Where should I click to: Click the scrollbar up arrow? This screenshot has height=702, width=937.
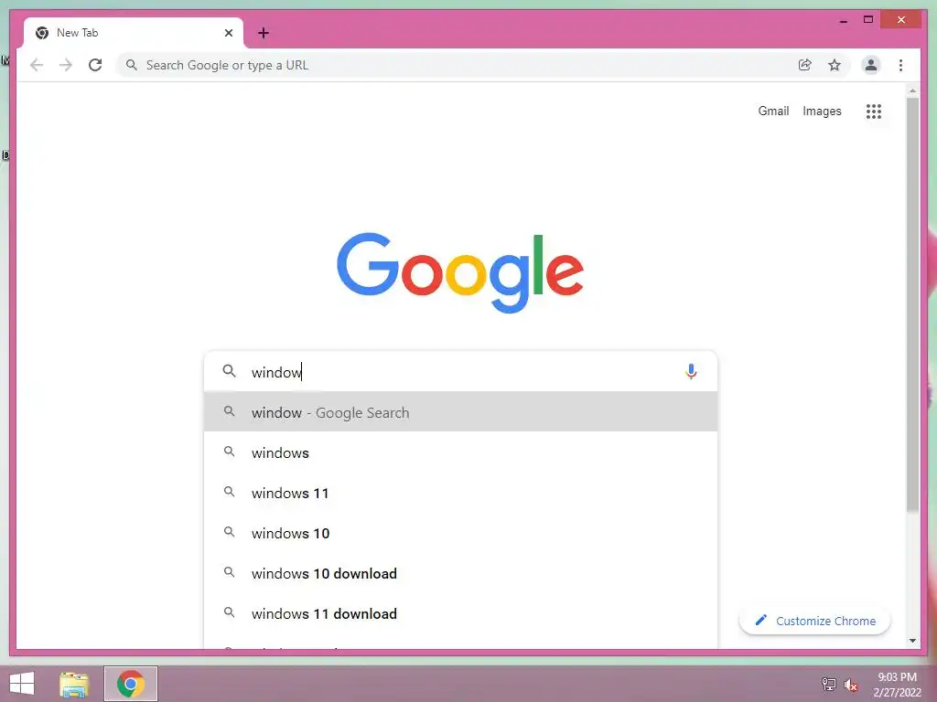pos(912,90)
